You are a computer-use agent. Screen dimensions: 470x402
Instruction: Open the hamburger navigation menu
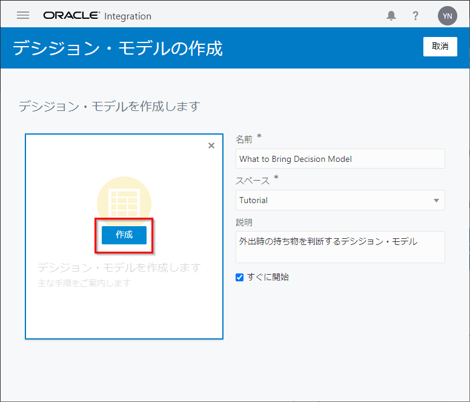coord(23,16)
